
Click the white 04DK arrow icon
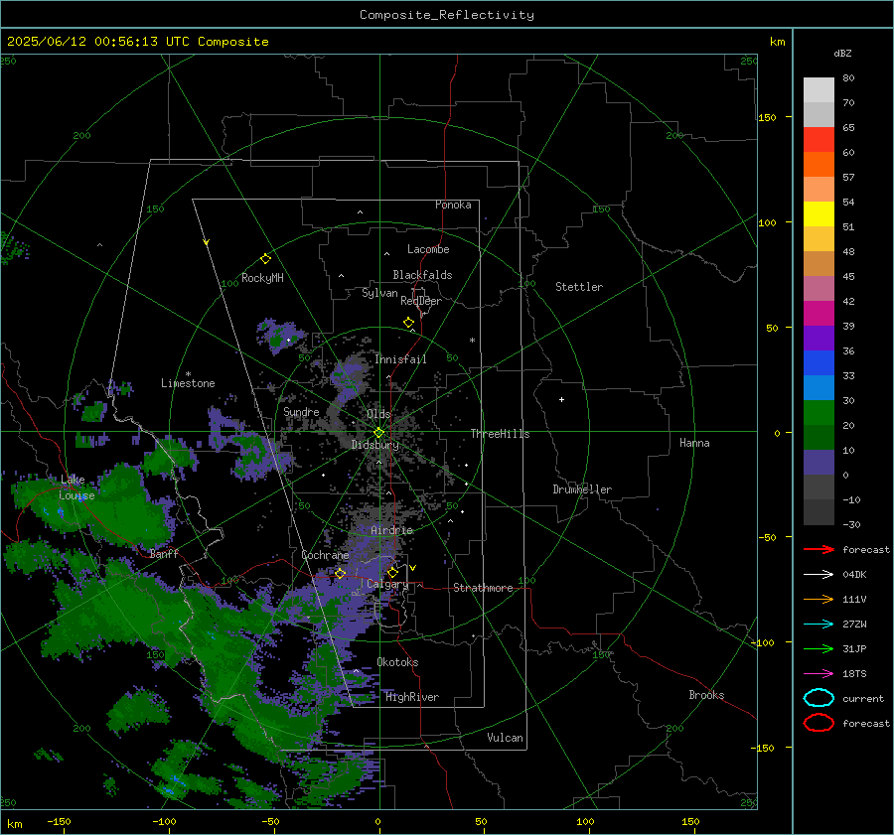click(819, 575)
